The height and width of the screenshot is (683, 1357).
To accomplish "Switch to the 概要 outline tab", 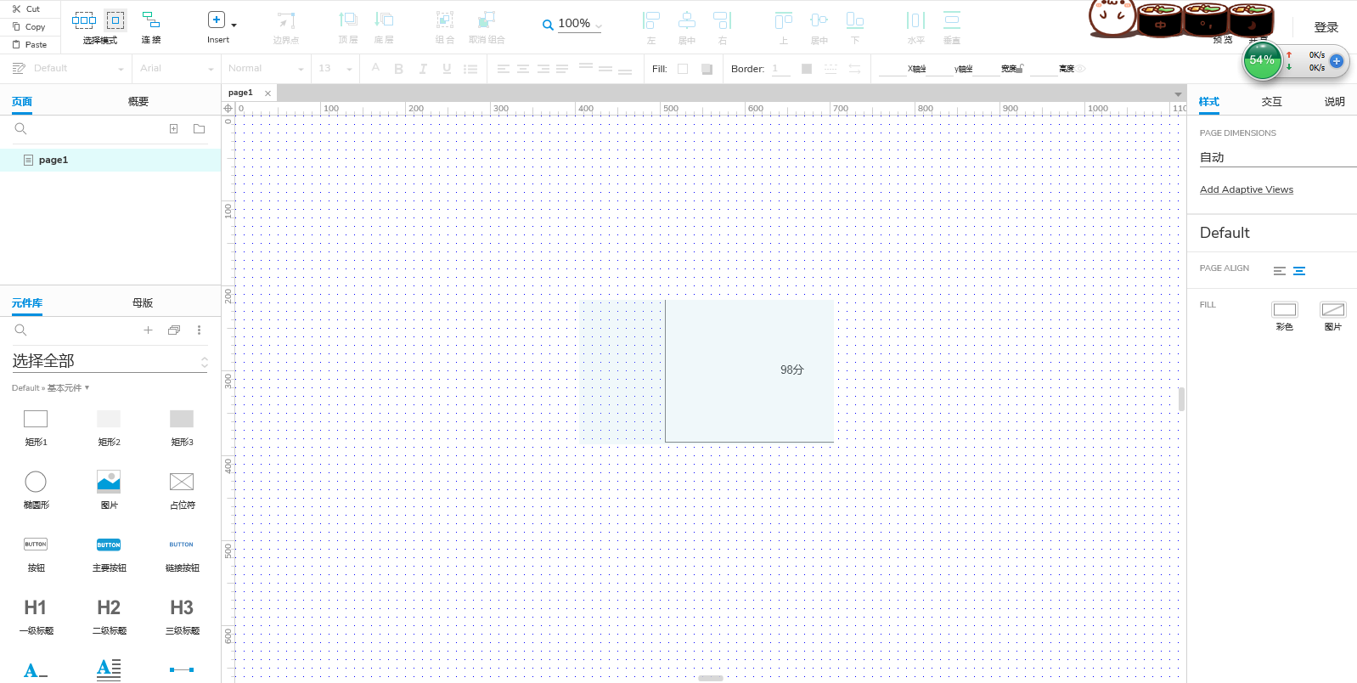I will [x=138, y=102].
